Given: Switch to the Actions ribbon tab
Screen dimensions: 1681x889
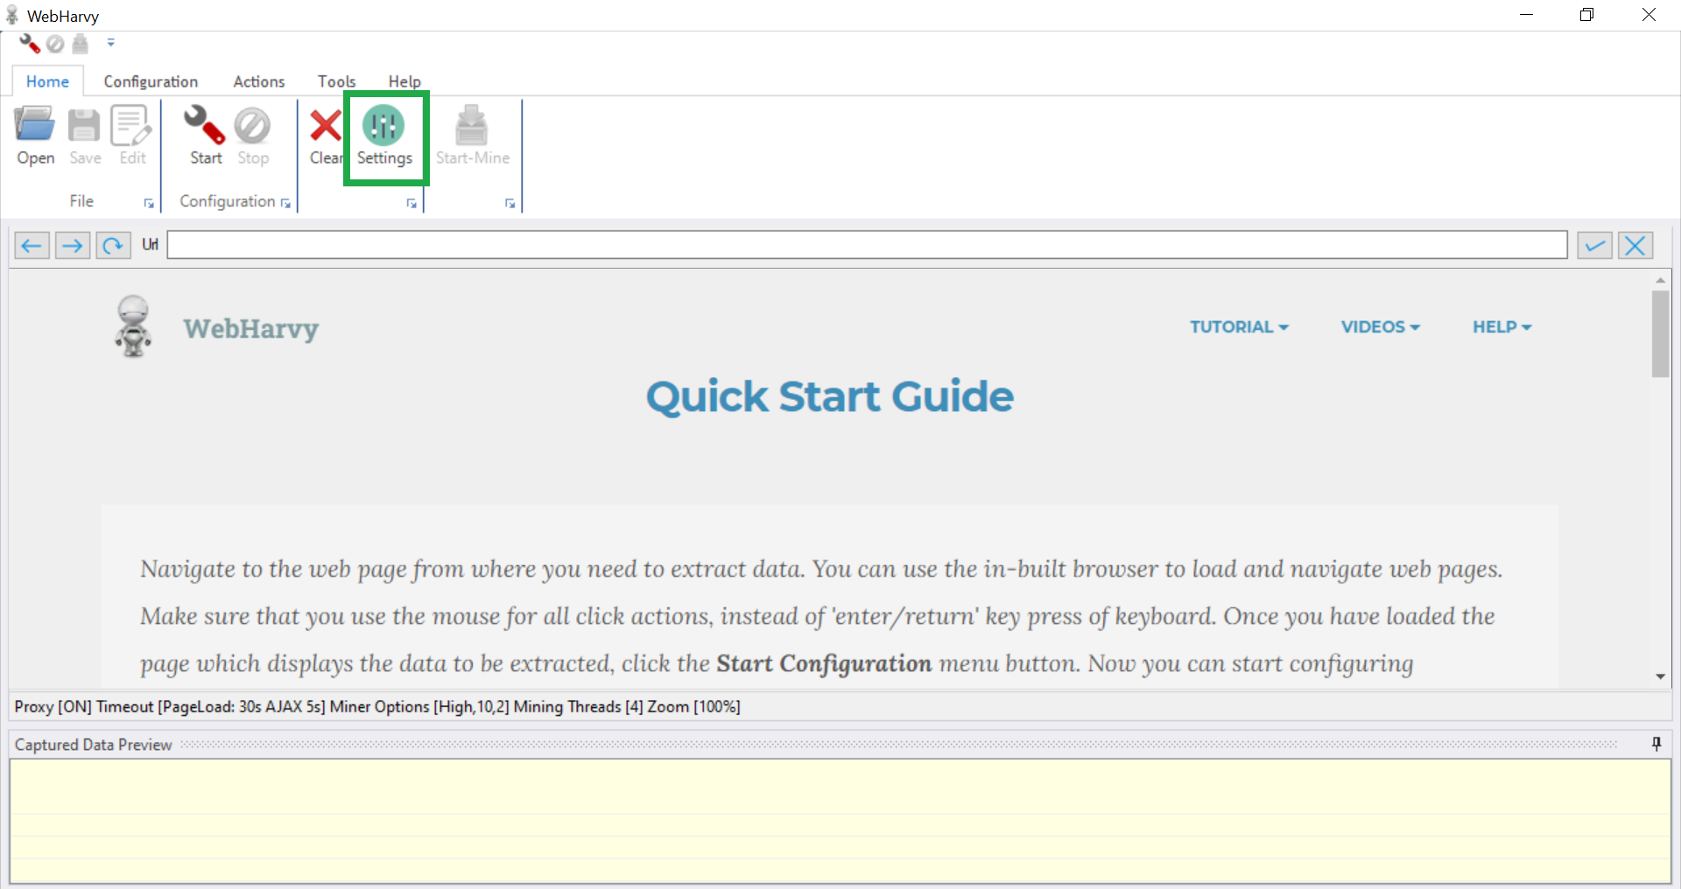Looking at the screenshot, I should 258,81.
